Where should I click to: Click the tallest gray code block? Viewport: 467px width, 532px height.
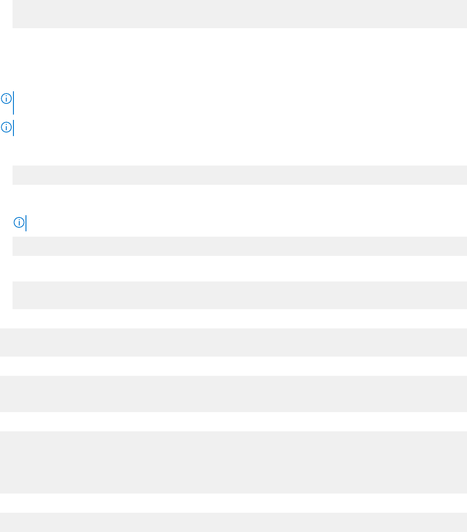click(x=233, y=463)
